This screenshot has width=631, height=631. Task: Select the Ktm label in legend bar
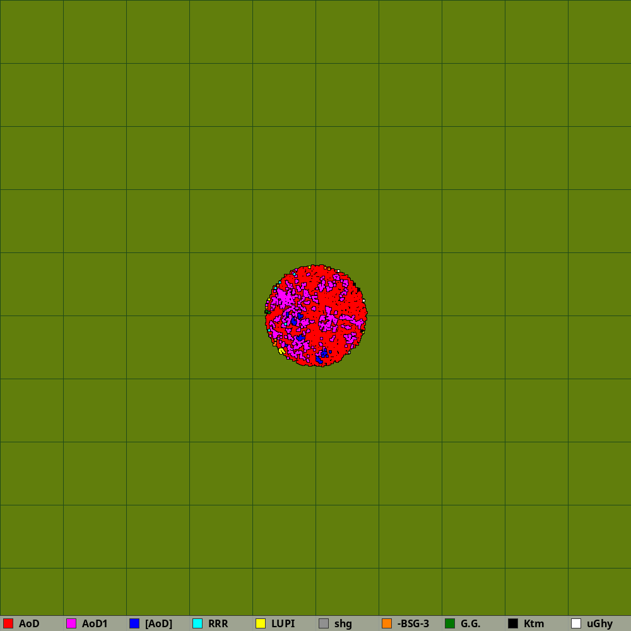[x=534, y=623]
